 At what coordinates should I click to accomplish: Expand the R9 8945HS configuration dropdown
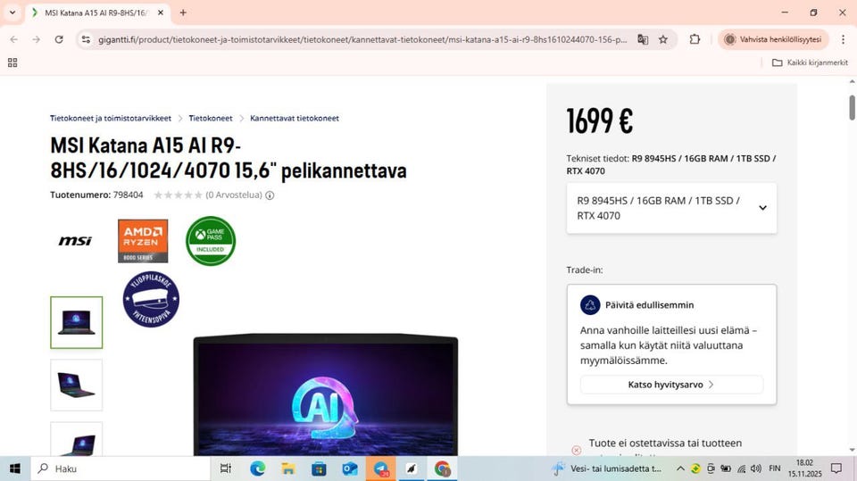[x=671, y=208]
